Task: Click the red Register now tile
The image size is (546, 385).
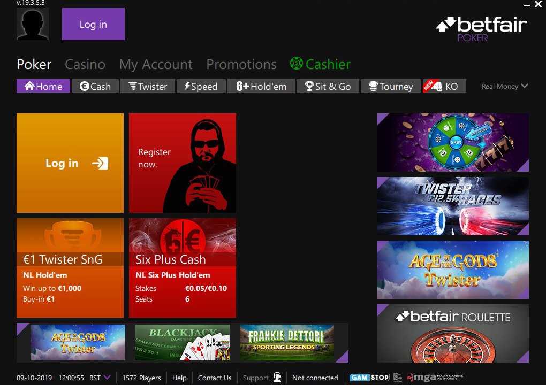Action: click(183, 163)
